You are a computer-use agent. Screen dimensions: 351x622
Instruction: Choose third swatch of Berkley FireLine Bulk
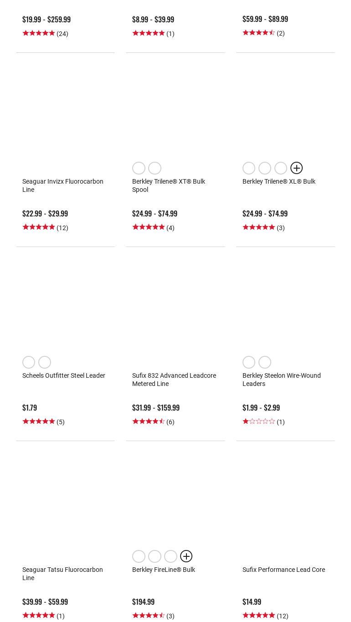click(170, 556)
